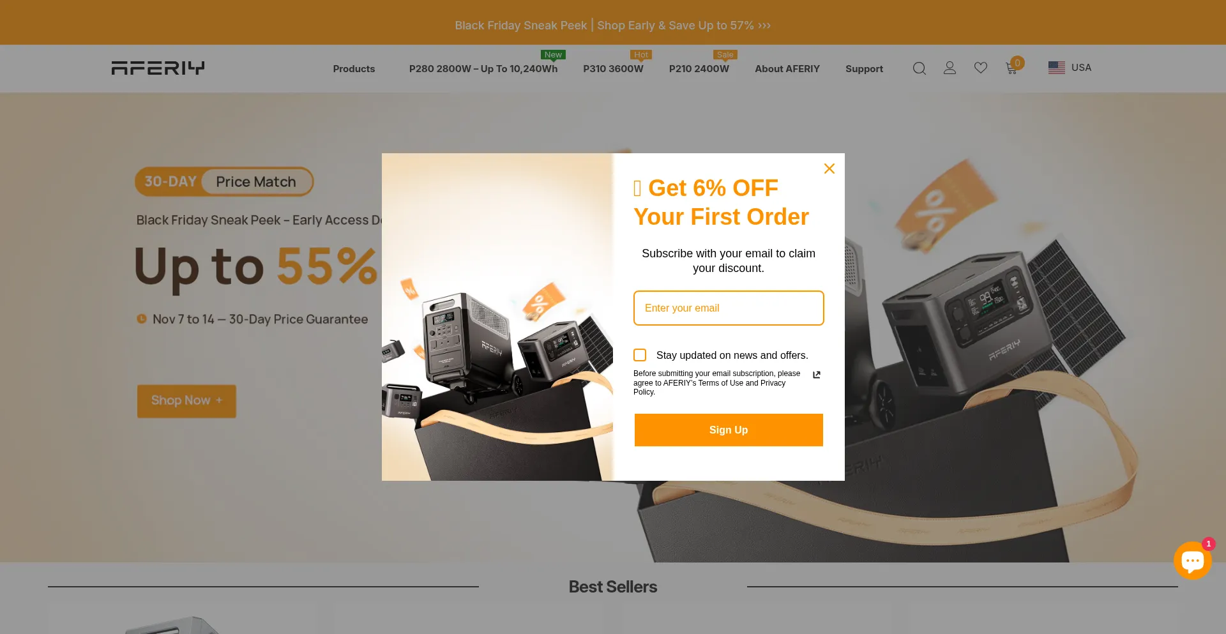1226x634 pixels.
Task: Focus the 'Enter your email' field
Action: pyautogui.click(x=729, y=308)
